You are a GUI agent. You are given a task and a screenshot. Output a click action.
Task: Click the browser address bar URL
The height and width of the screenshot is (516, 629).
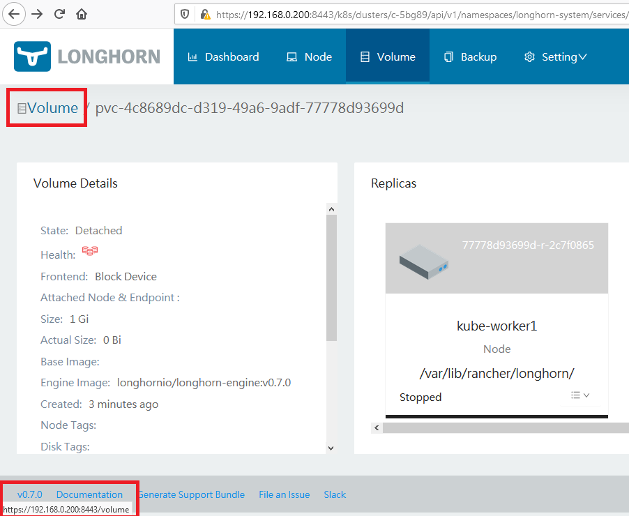(384, 13)
